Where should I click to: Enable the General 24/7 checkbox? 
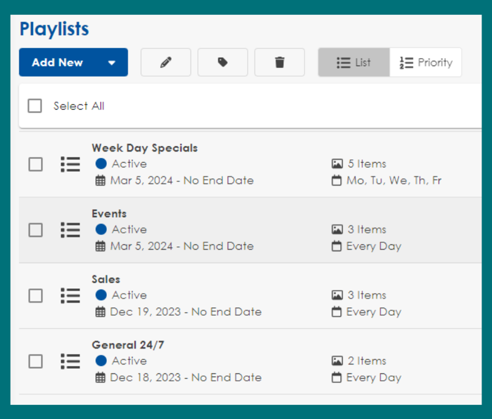[x=35, y=361]
